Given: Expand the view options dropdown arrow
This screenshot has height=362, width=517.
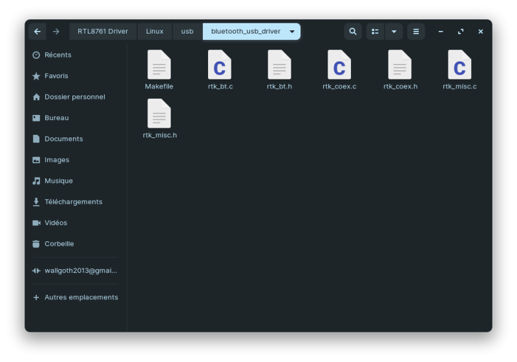Looking at the screenshot, I should click(x=394, y=32).
